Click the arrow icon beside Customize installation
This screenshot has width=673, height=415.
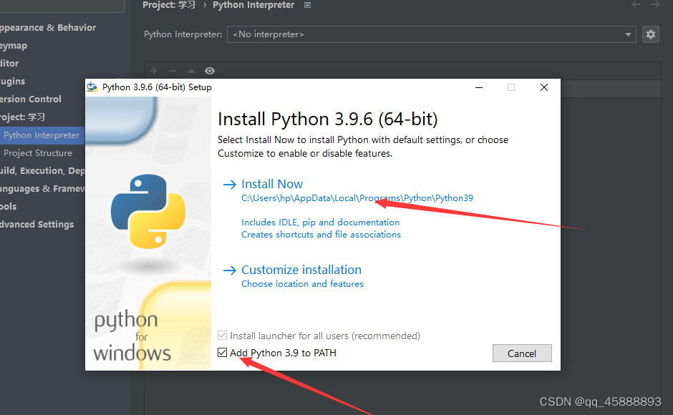[x=230, y=270]
